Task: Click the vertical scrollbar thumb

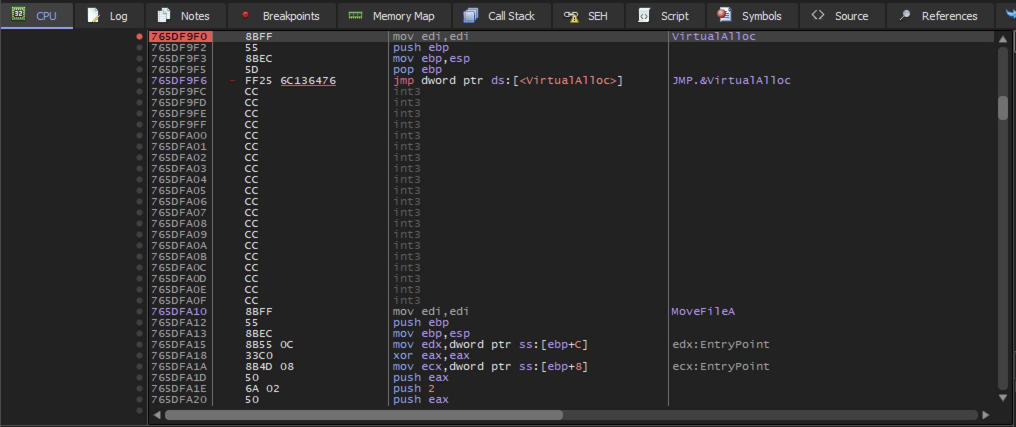Action: 1002,108
